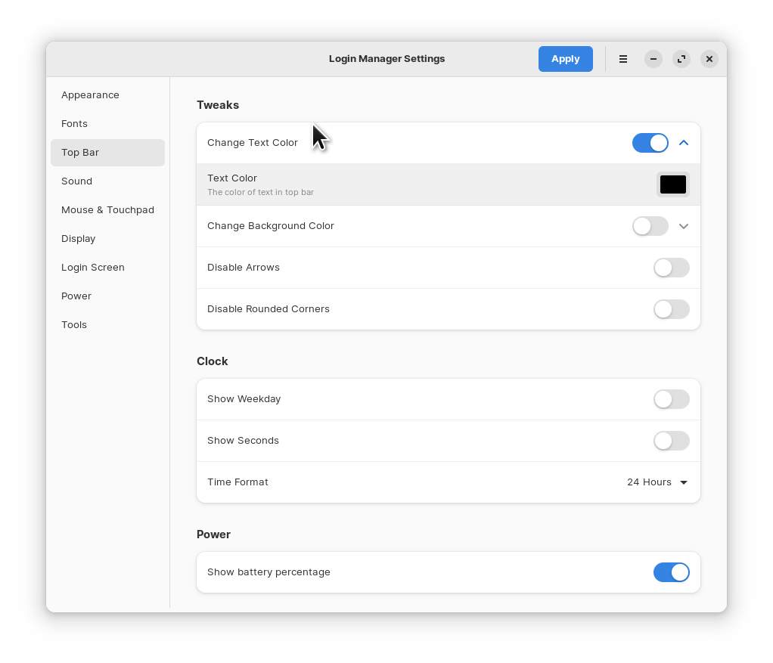This screenshot has height=663, width=773.
Task: Turn off Change Text Color switch
Action: coord(650,143)
